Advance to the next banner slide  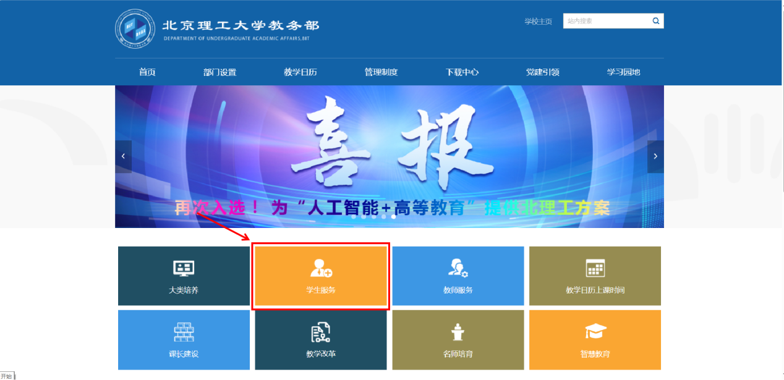655,156
